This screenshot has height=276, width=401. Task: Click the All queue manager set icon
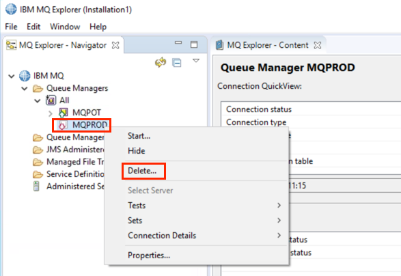(x=51, y=100)
